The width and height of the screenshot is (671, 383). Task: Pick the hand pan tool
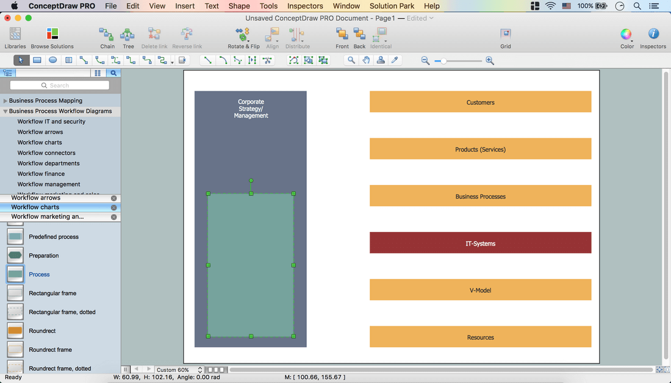366,60
